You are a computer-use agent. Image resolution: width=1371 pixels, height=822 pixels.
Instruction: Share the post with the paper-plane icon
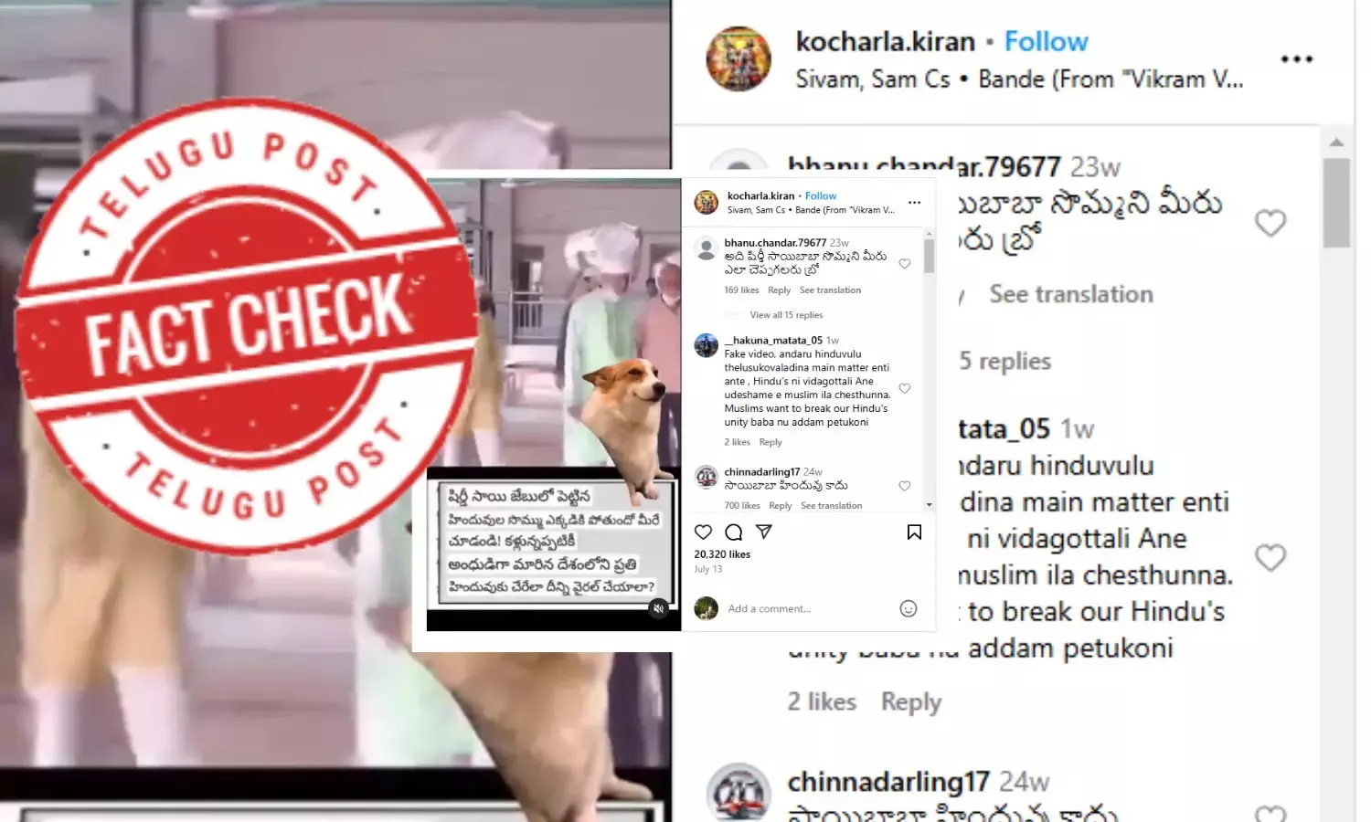[x=764, y=532]
